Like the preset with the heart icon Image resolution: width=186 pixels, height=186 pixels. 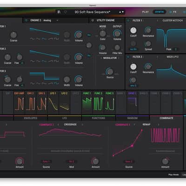(66, 12)
